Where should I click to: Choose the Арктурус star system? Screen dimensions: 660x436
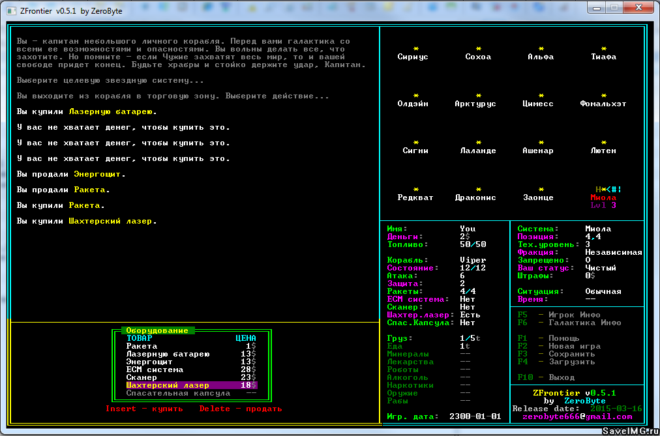[x=475, y=104]
